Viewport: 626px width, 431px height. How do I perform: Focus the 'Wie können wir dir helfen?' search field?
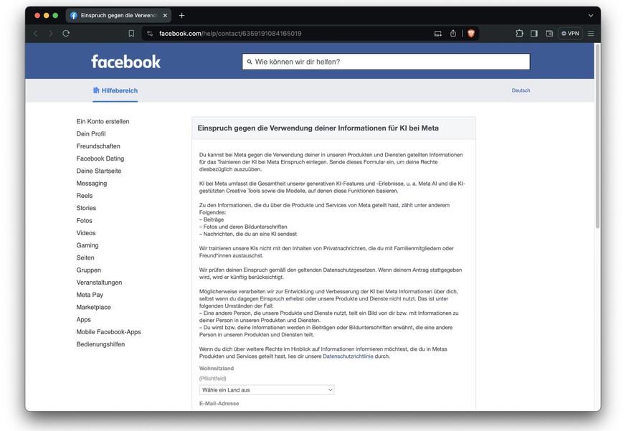pyautogui.click(x=386, y=62)
